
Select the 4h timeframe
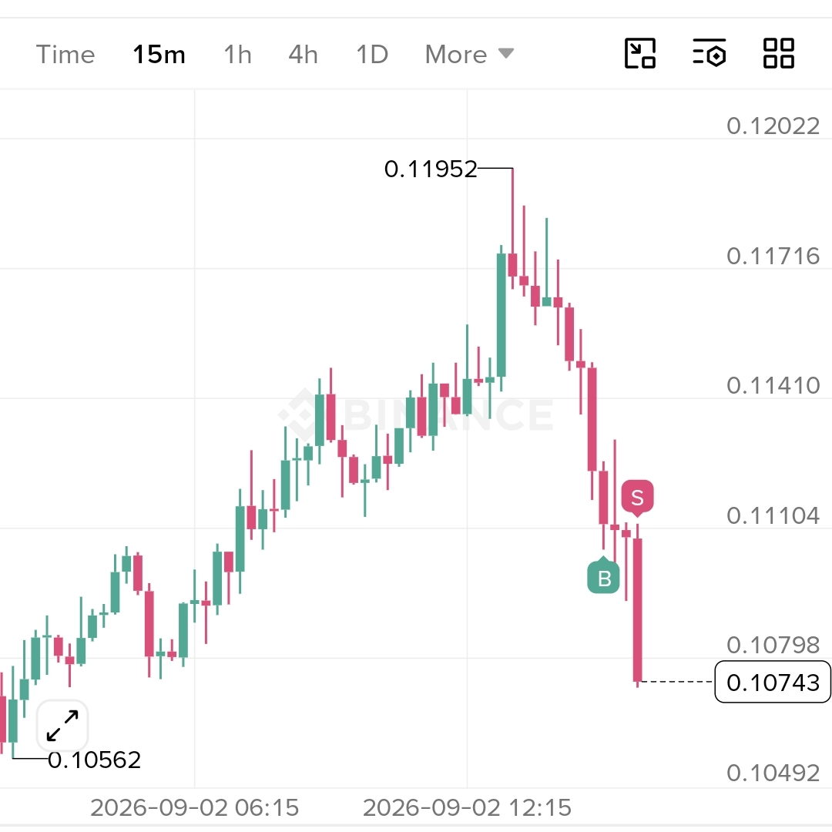point(303,55)
